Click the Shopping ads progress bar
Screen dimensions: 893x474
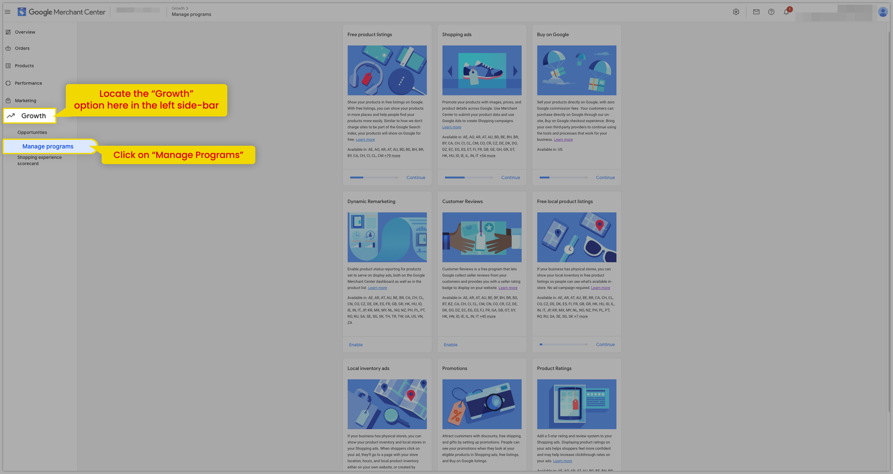[x=468, y=177]
